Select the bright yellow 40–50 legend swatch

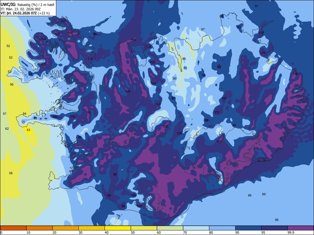pyautogui.click(x=118, y=228)
